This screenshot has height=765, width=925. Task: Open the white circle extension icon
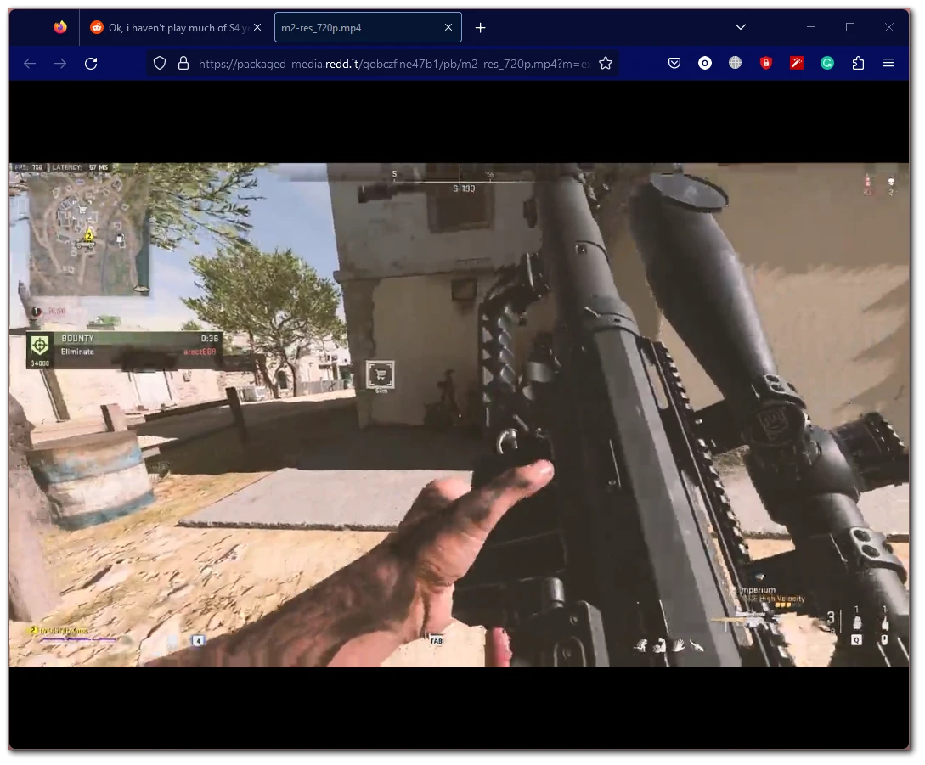(705, 63)
